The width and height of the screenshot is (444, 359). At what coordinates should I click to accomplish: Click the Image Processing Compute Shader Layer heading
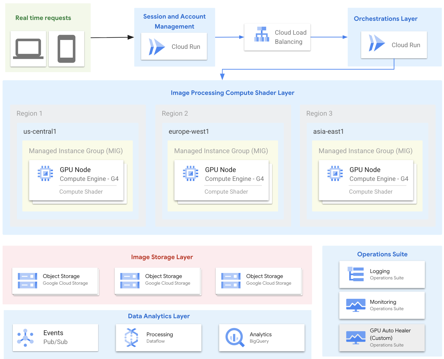click(233, 93)
